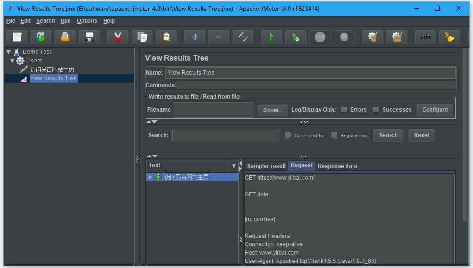Open the Options menu
This screenshot has width=473, height=268.
[87, 21]
